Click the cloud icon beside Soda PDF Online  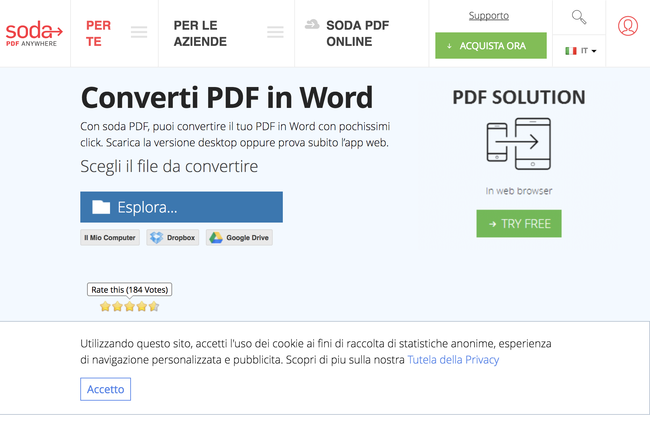click(x=312, y=24)
